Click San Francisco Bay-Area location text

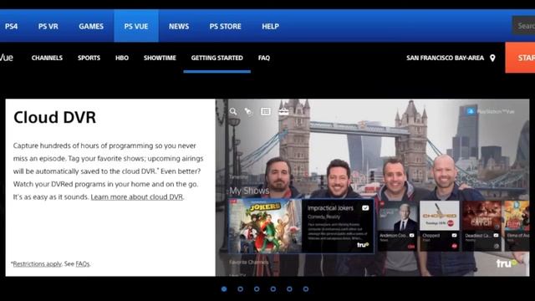click(445, 58)
